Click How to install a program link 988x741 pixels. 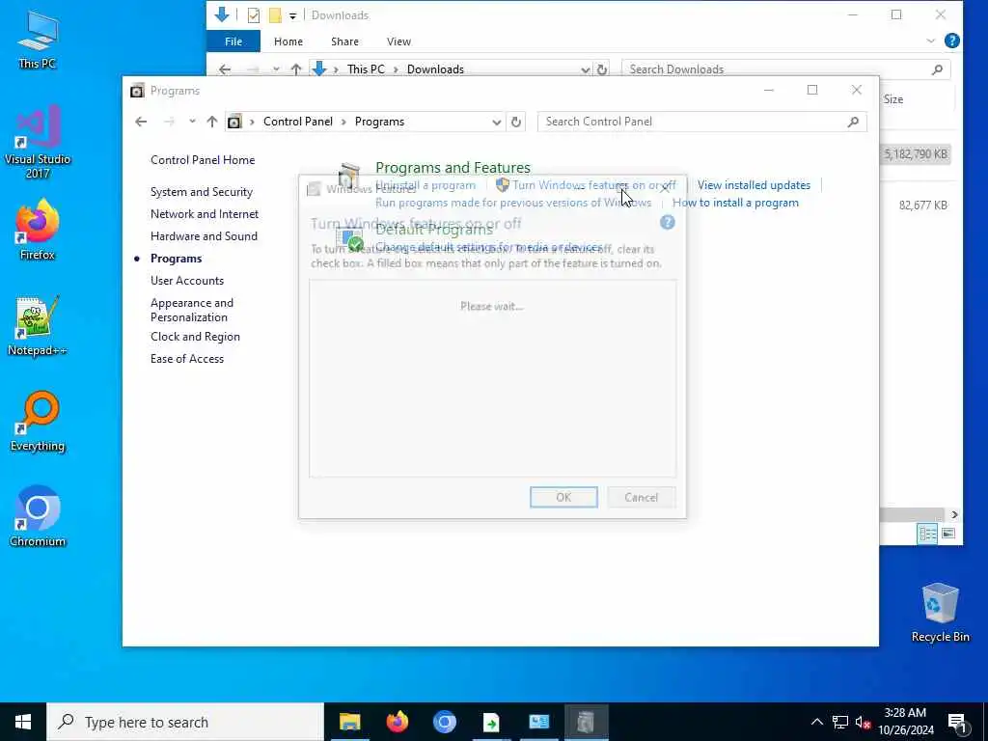735,203
